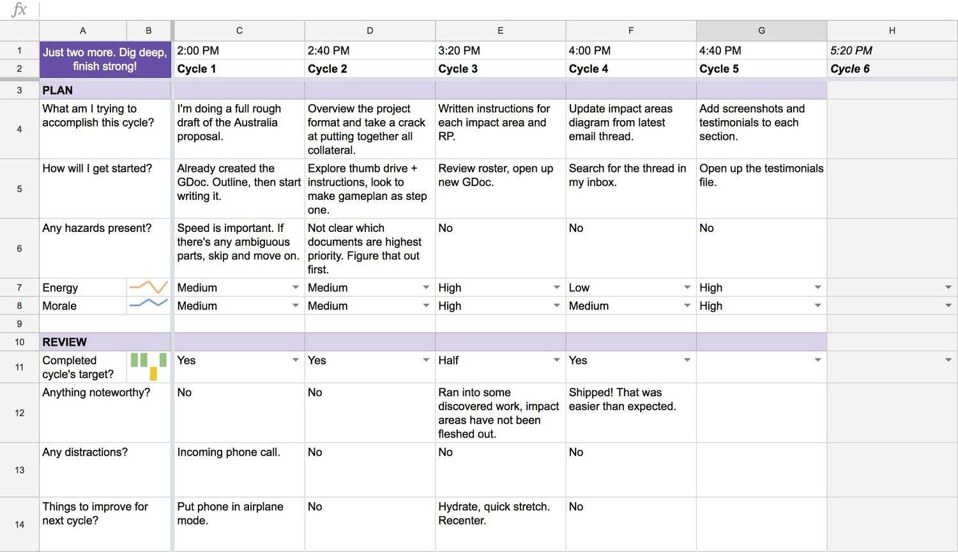The image size is (958, 552).
Task: Click the Energy sparkline chart
Action: (149, 287)
